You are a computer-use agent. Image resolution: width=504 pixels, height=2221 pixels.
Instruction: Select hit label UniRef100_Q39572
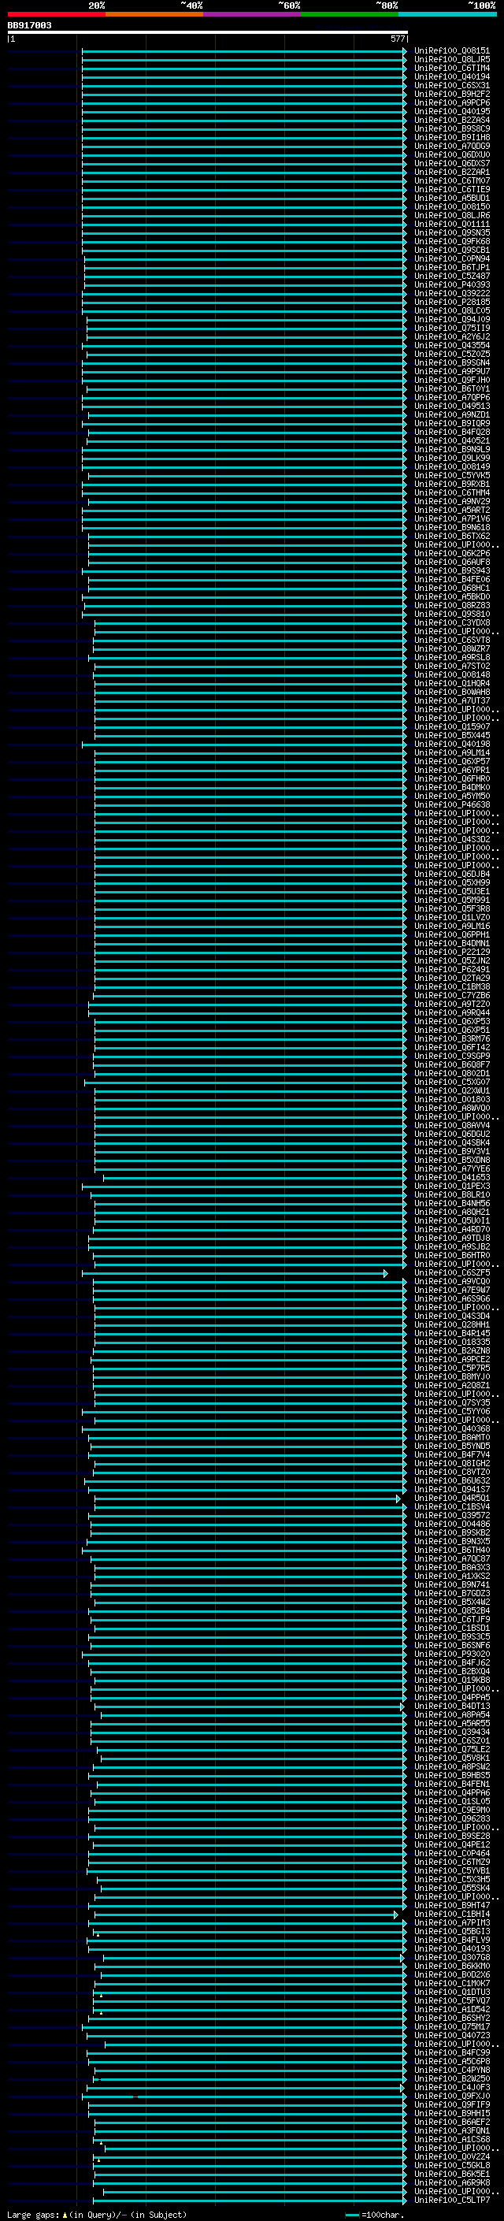pyautogui.click(x=452, y=1515)
